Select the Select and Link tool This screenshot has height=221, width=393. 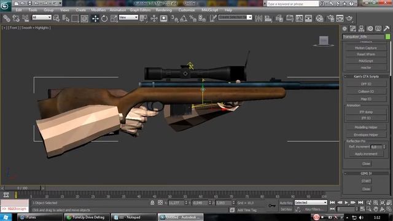pyautogui.click(x=7, y=18)
